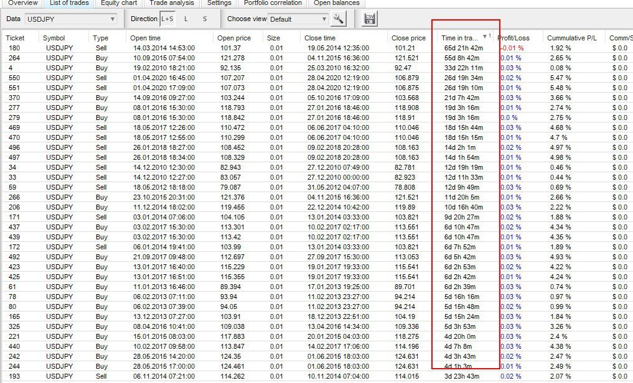The height and width of the screenshot is (383, 633).
Task: Click close price 103.568
Action: coord(407,98)
